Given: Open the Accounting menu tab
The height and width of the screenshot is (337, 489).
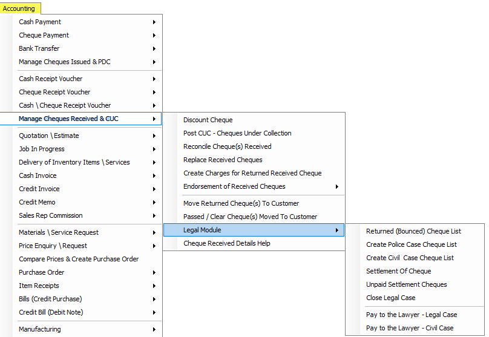Looking at the screenshot, I should click(19, 8).
